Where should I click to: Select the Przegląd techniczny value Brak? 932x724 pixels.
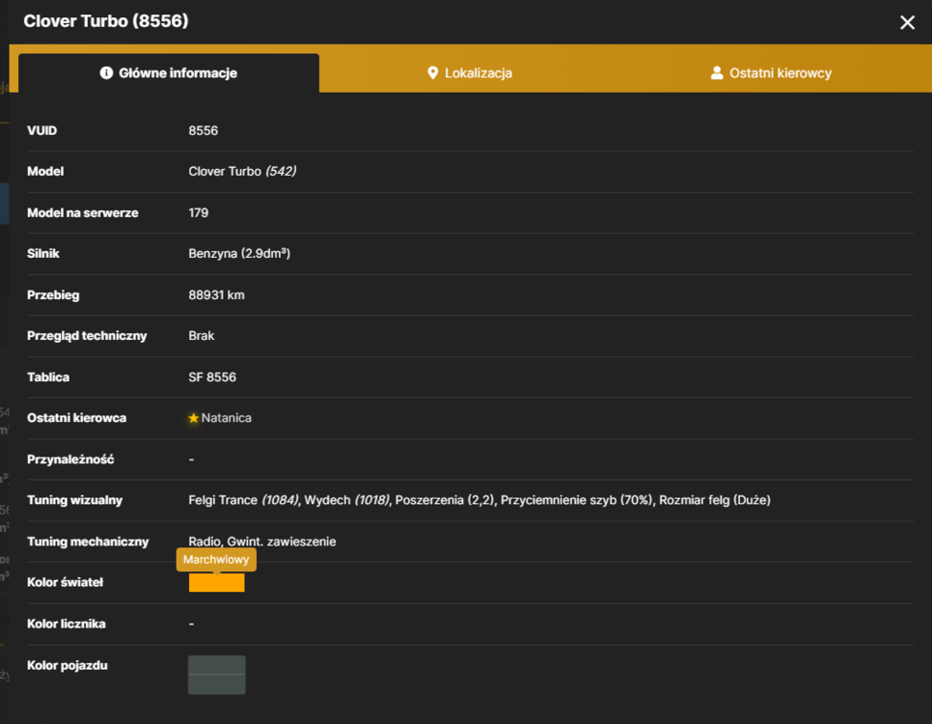pyautogui.click(x=202, y=336)
